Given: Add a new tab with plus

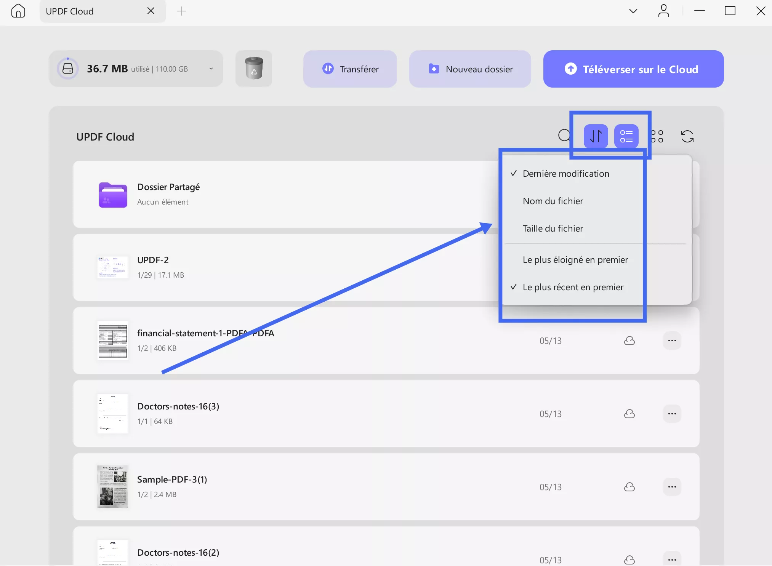Looking at the screenshot, I should tap(182, 11).
